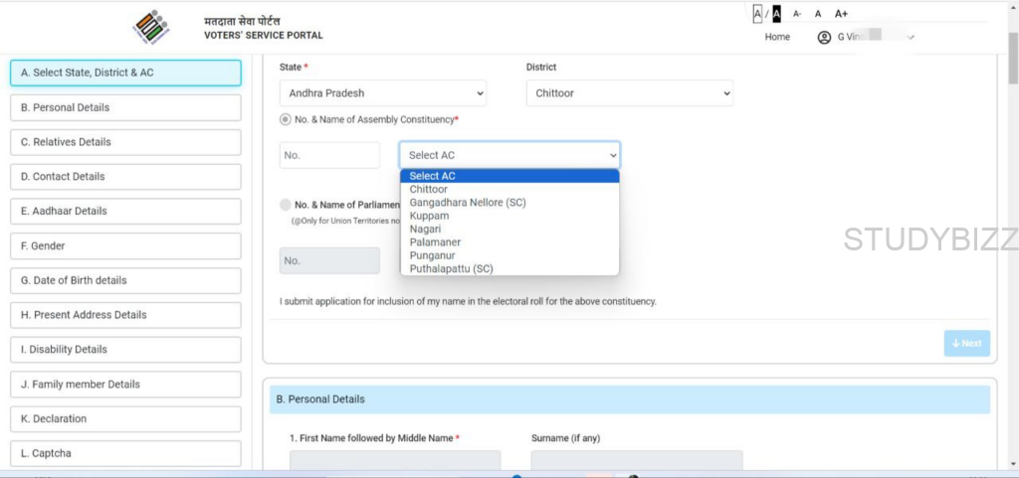
Task: Switch to dark contrast theme icon
Action: coord(776,14)
